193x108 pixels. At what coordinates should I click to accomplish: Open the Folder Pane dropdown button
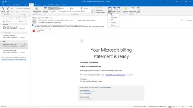[x=109, y=10]
